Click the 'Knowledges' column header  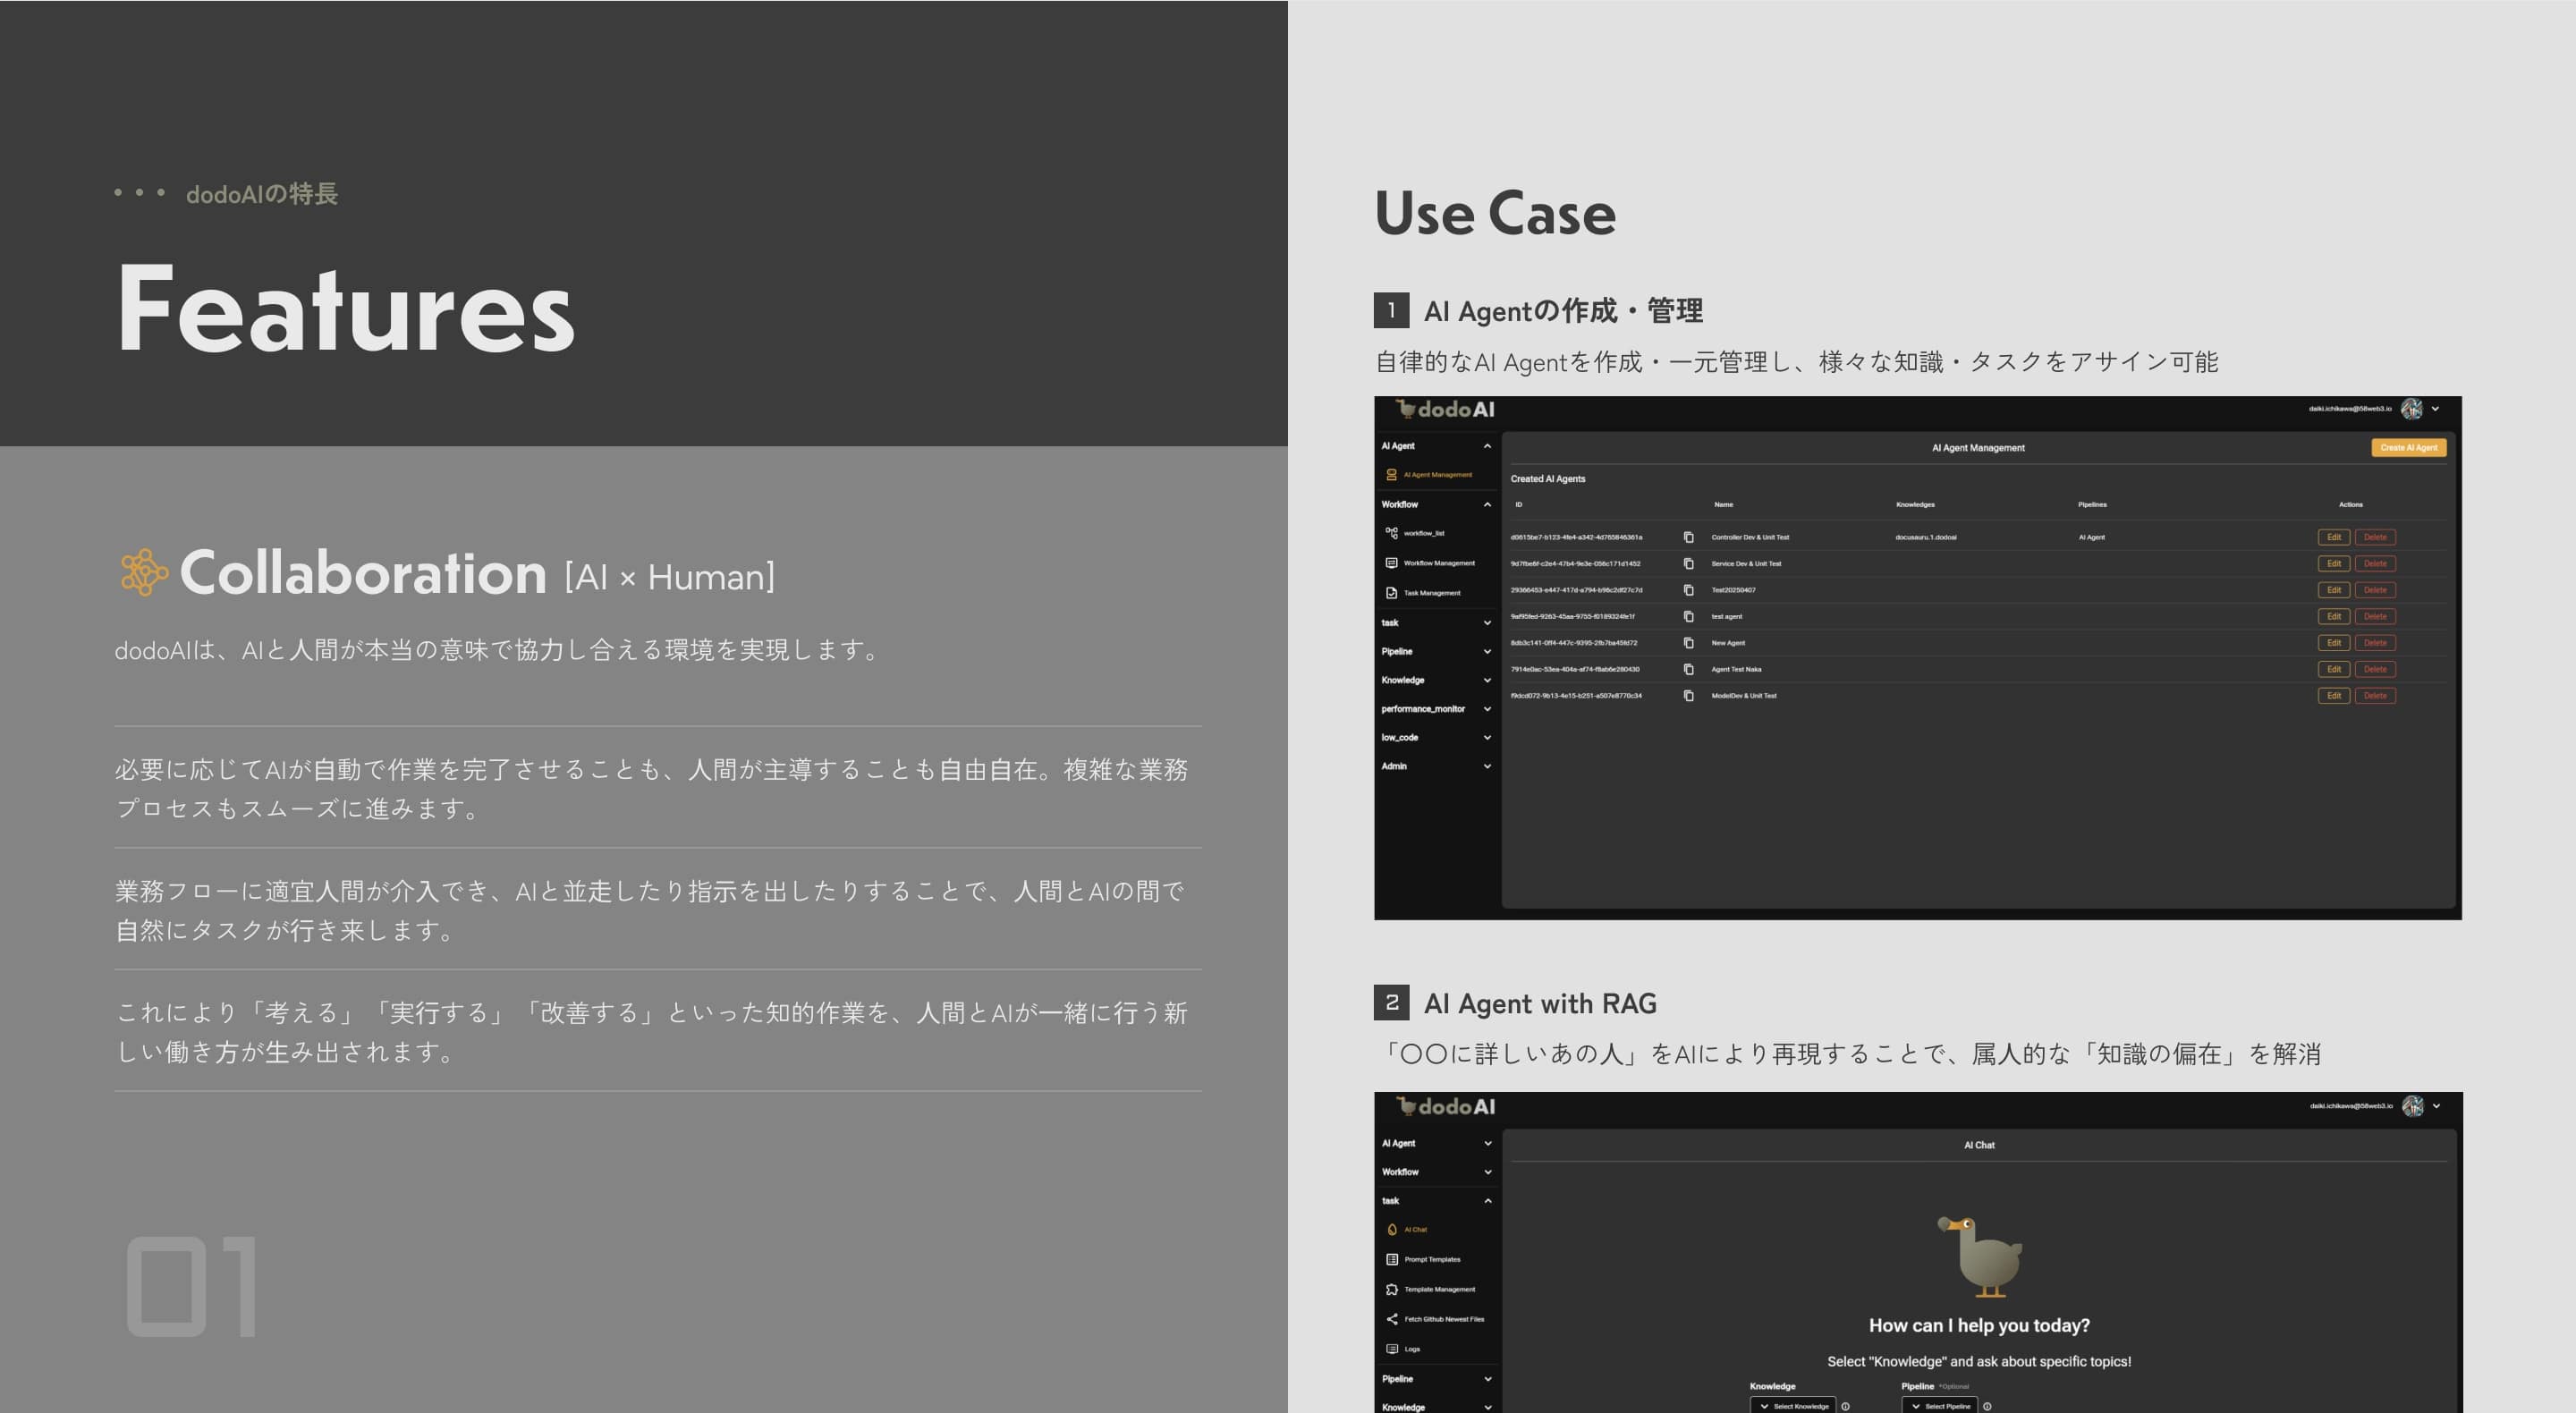1915,505
